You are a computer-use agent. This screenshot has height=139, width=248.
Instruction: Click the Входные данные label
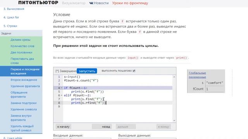(68, 136)
